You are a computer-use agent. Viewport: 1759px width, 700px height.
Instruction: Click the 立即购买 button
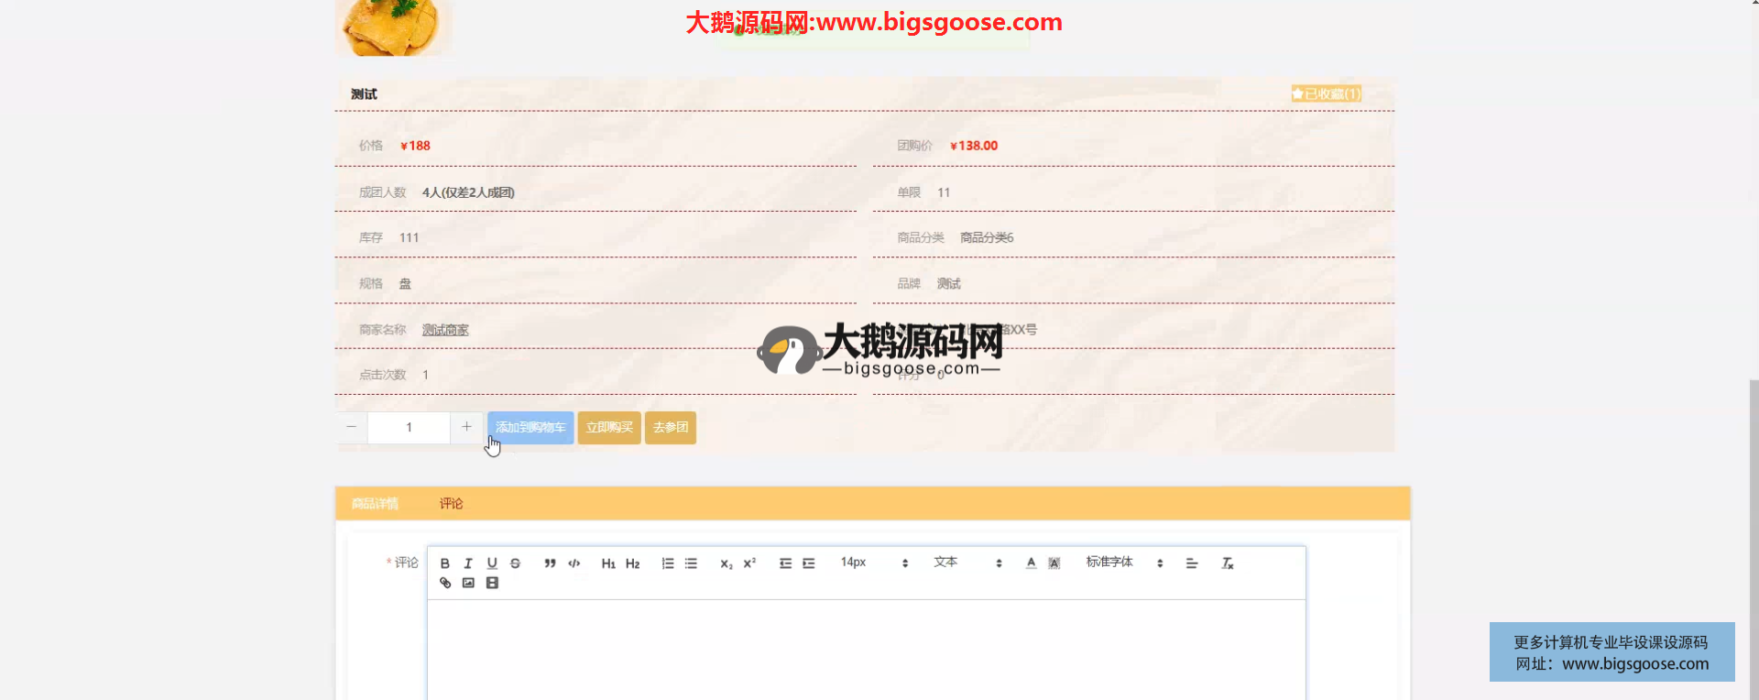pos(609,428)
